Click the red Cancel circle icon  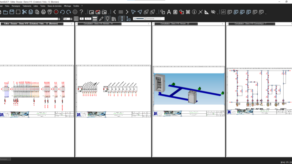click(56, 12)
